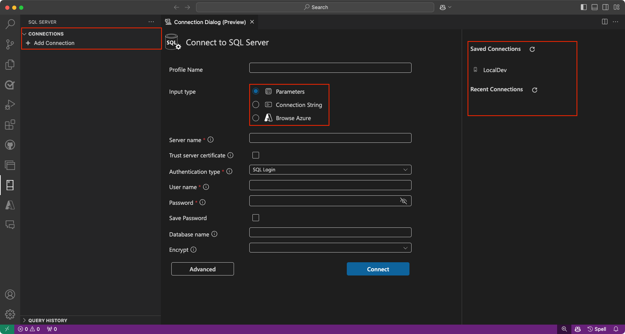Refresh the Recent Connections list
The image size is (625, 334).
click(534, 90)
